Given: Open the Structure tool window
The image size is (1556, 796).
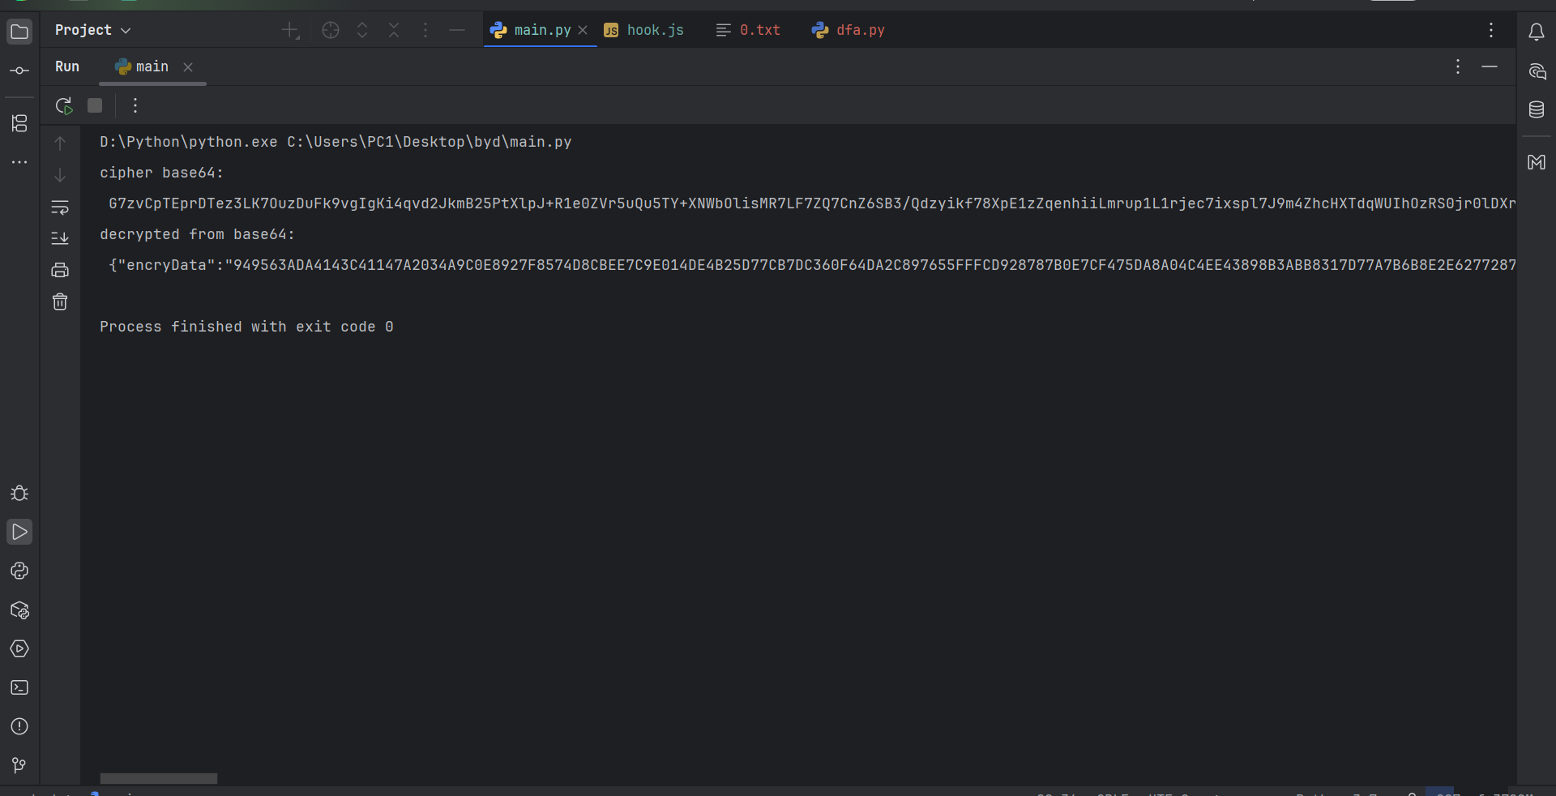Looking at the screenshot, I should click(x=19, y=123).
